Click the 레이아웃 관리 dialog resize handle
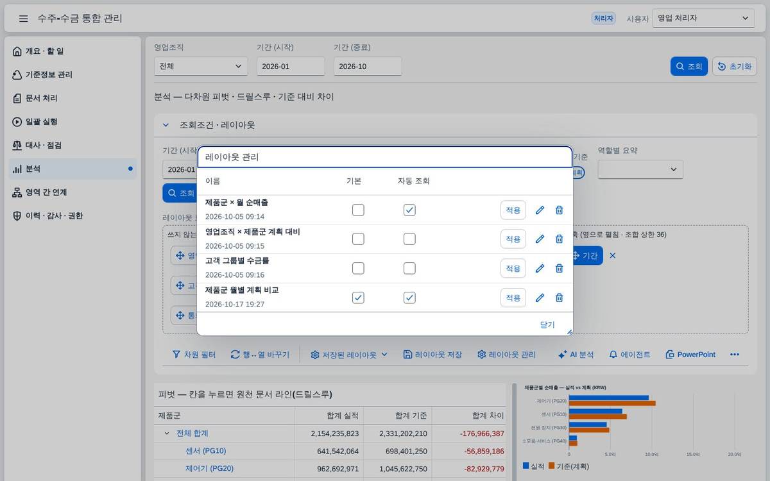 pos(569,332)
